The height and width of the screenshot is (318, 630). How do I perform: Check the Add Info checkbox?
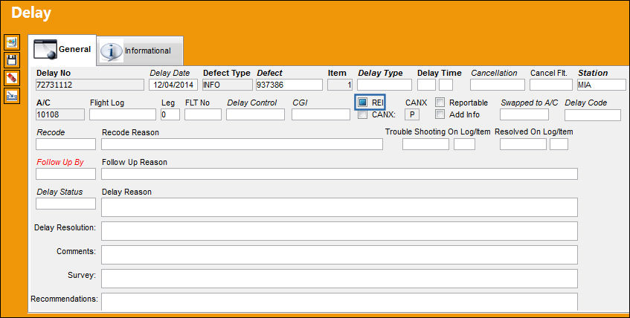tap(440, 115)
